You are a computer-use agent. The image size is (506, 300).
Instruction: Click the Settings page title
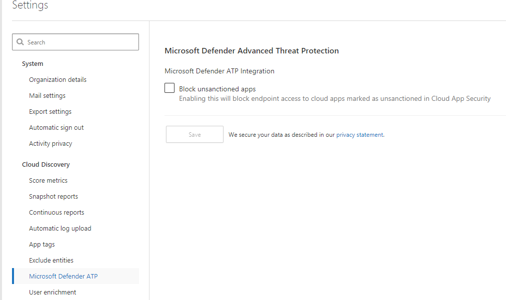click(30, 5)
